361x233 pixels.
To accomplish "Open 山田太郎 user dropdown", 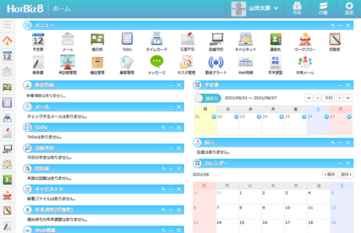I will coord(264,8).
